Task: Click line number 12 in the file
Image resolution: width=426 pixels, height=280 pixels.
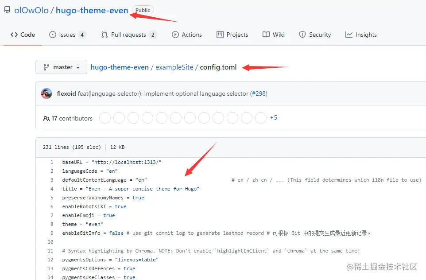Action: pyautogui.click(x=50, y=260)
